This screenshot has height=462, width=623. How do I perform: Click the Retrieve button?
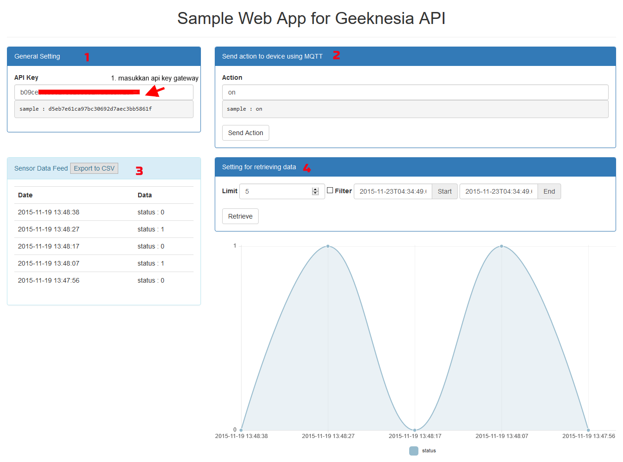pyautogui.click(x=240, y=216)
